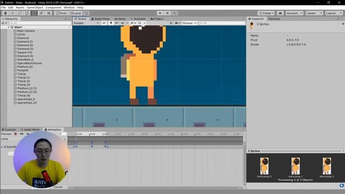Open the Gizmos dropdown

(x=189, y=23)
